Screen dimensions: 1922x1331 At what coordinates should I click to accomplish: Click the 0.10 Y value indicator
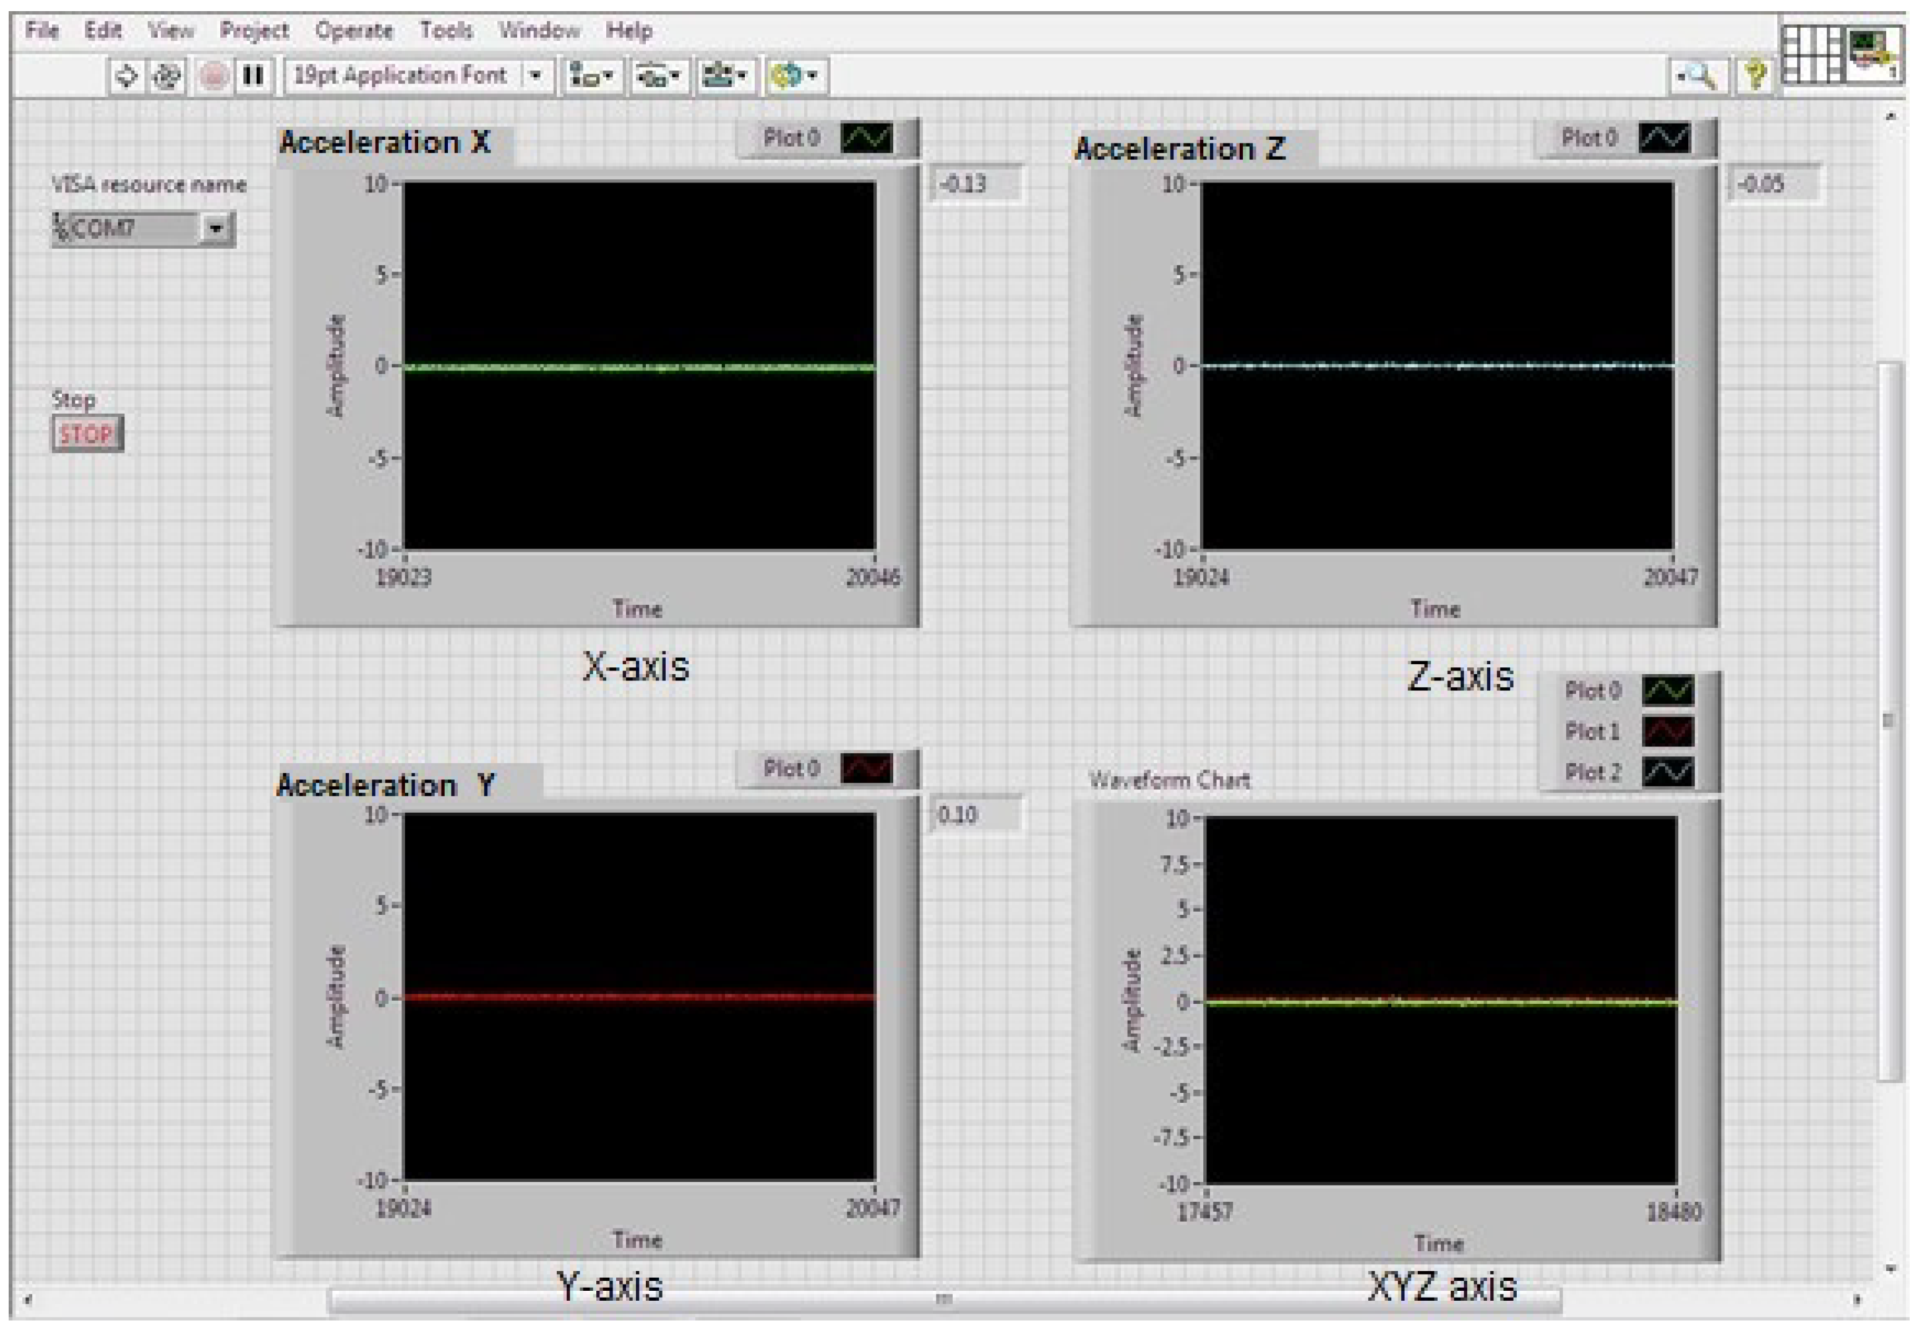click(x=976, y=815)
